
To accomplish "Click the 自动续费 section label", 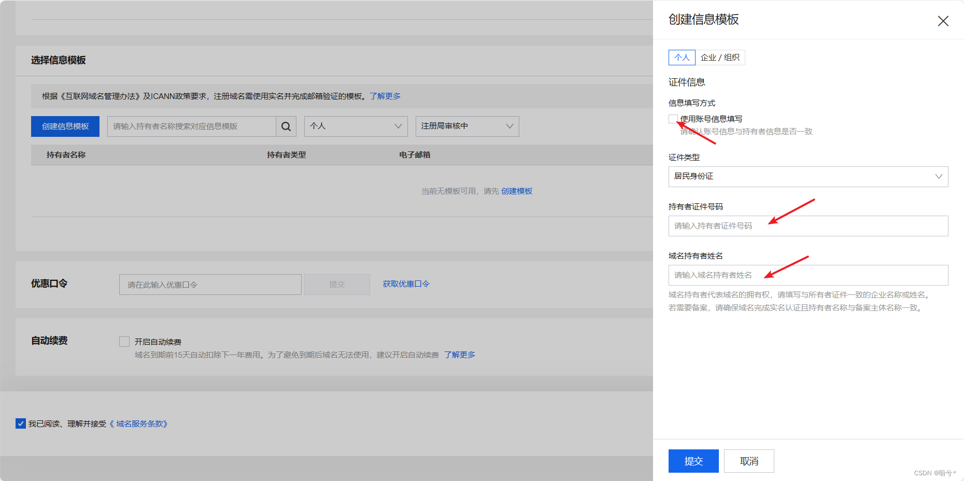I will coord(49,341).
